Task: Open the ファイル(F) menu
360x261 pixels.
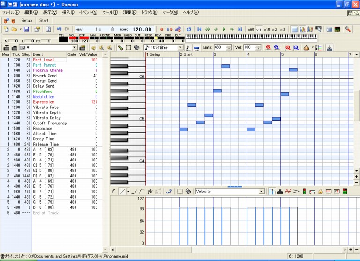Action: point(11,12)
